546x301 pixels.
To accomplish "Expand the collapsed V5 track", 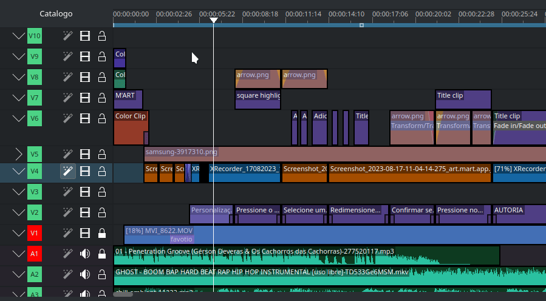I will click(x=18, y=154).
